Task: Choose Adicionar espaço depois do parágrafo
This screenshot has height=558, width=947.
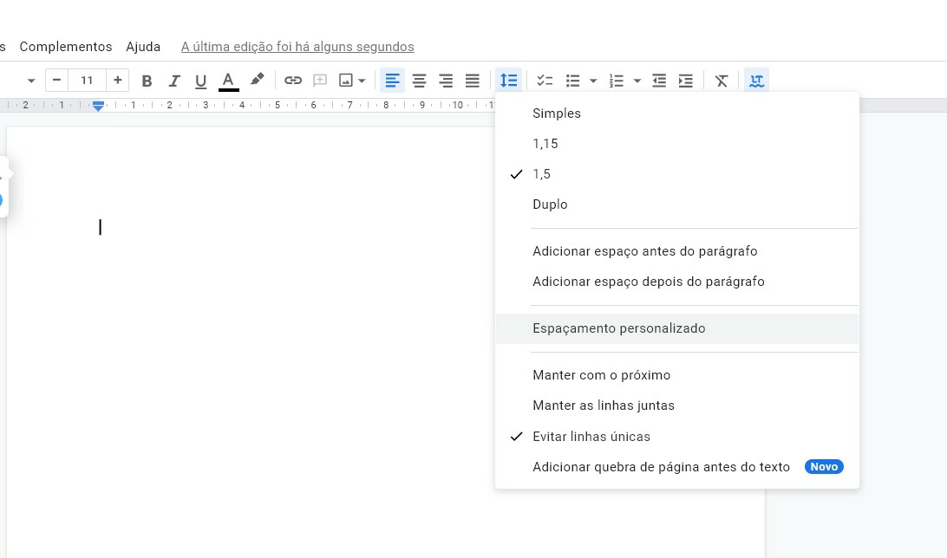Action: pos(677,282)
